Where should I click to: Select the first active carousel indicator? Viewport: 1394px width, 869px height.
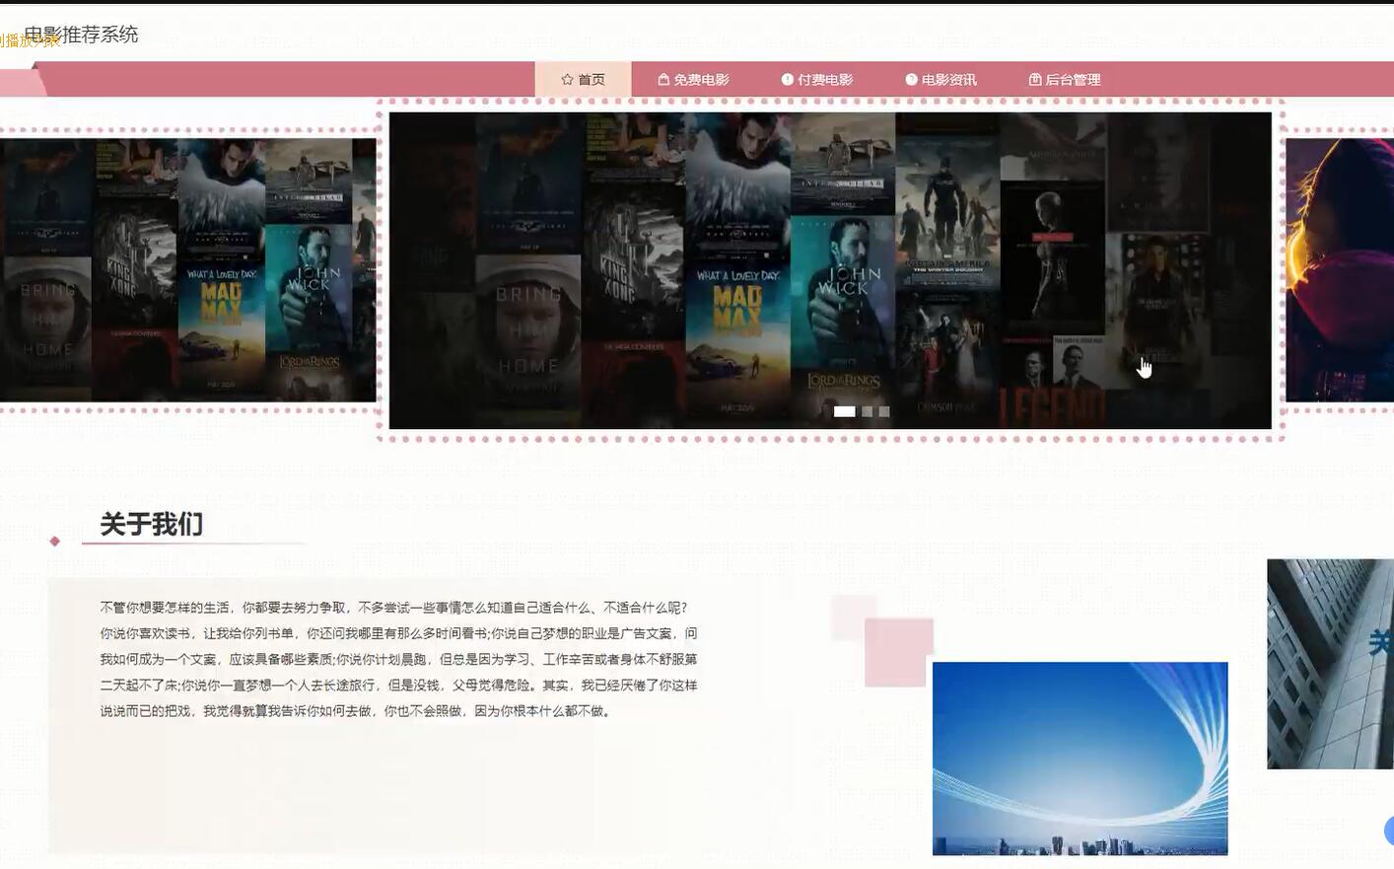coord(845,411)
